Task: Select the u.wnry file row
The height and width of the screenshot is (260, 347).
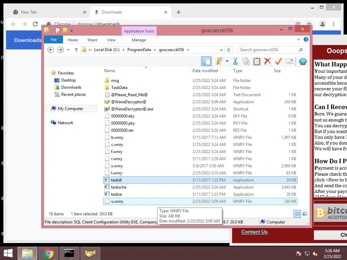Action: (x=200, y=201)
